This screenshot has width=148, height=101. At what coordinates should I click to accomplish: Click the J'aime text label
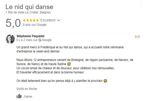(28, 96)
